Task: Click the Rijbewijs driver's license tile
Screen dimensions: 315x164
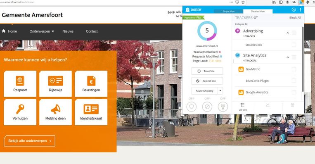Action: pyautogui.click(x=55, y=83)
